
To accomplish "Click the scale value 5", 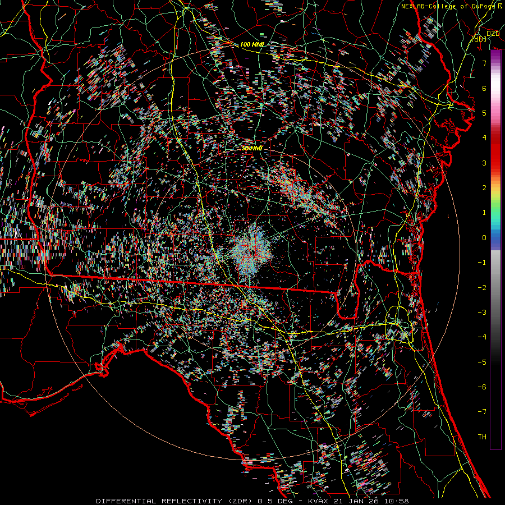I will [484, 113].
